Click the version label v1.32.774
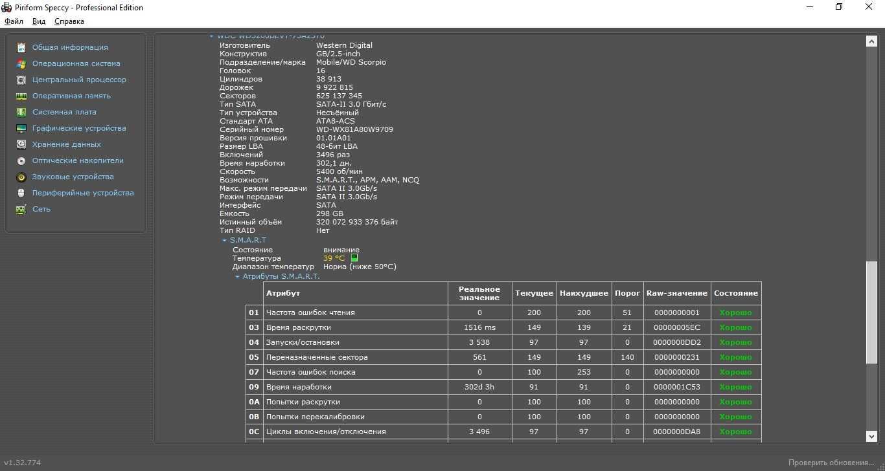 coord(23,463)
